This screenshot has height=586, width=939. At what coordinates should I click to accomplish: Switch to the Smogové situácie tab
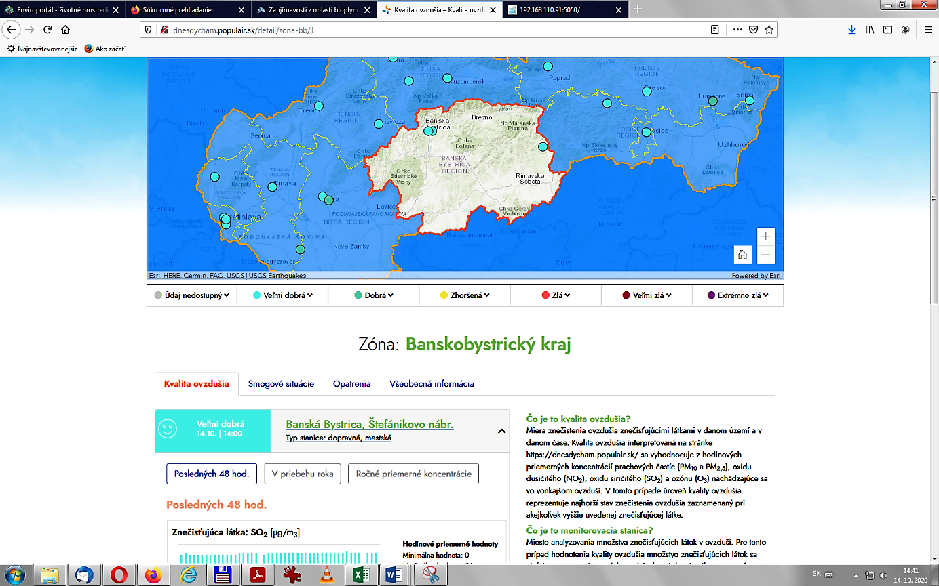coord(281,383)
